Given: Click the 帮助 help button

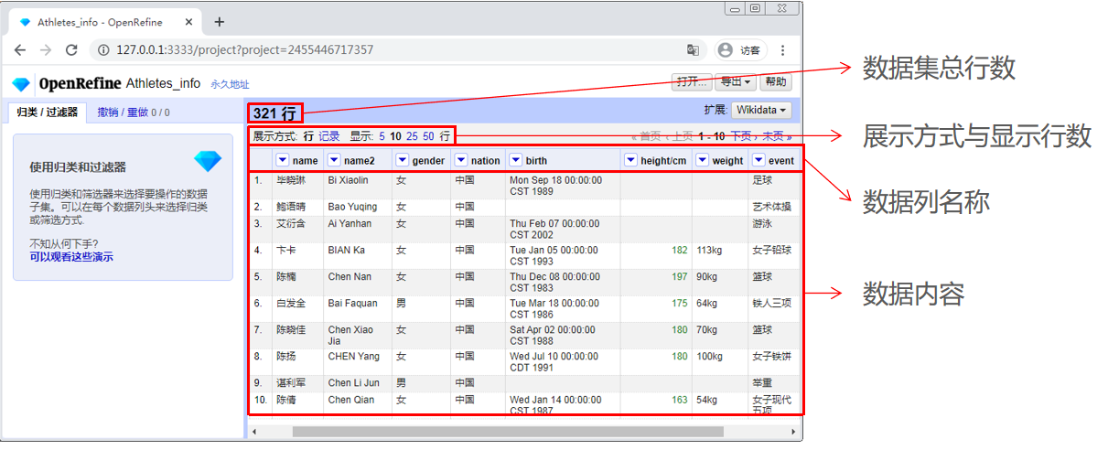Looking at the screenshot, I should [776, 81].
